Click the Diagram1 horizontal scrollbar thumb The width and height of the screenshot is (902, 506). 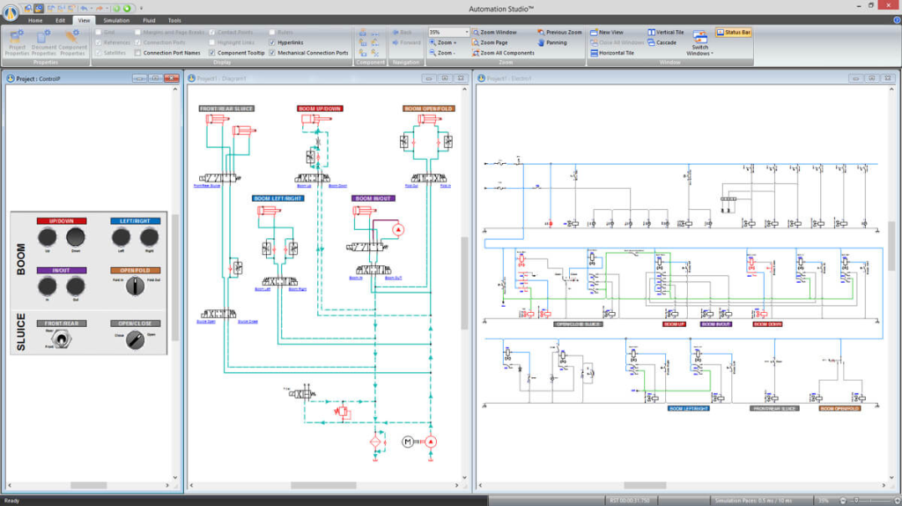click(x=323, y=485)
